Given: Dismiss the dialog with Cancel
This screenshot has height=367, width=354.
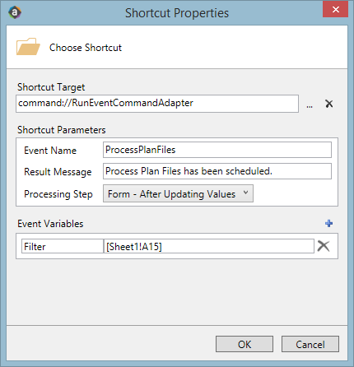Looking at the screenshot, I should pos(310,344).
